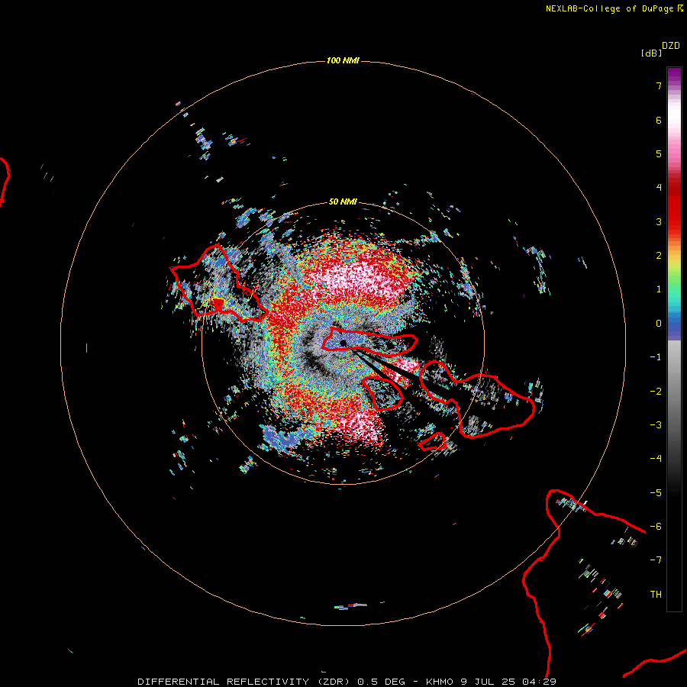Click the NEXLAB-College of DuPage credit text

tap(609, 8)
